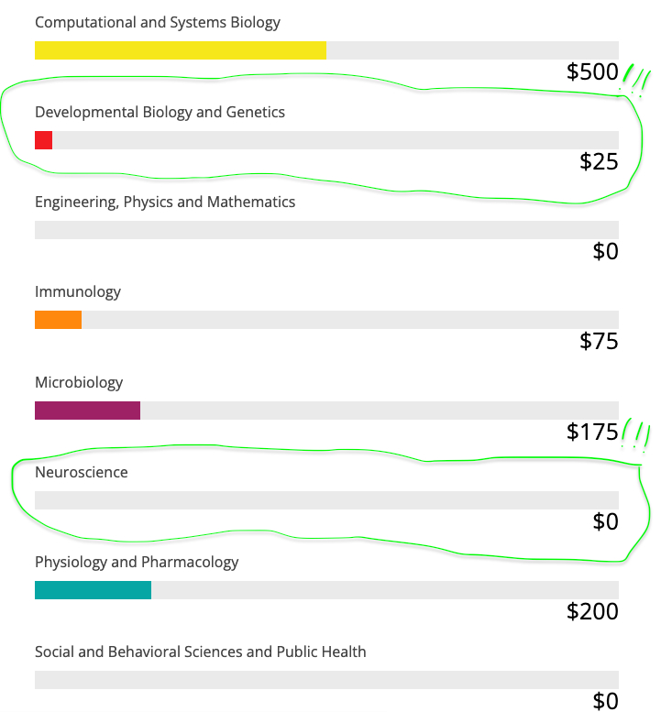The image size is (661, 712).
Task: Click the Neuroscience label
Action: [x=82, y=472]
